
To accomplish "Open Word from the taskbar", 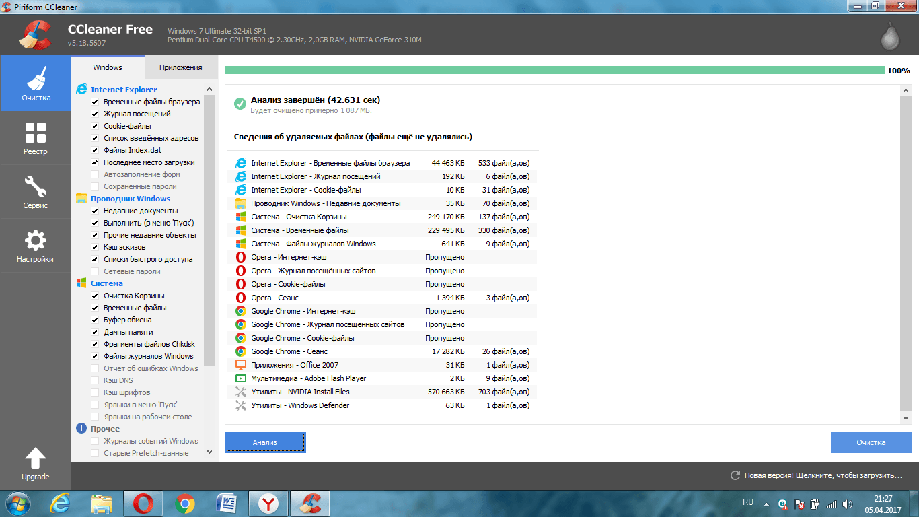I will 227,503.
